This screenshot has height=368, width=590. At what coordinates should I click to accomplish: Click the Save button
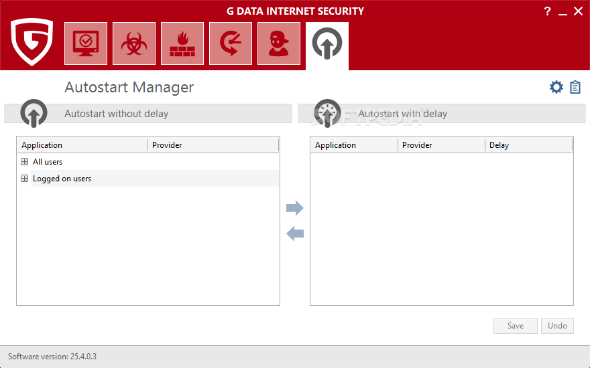pos(515,326)
